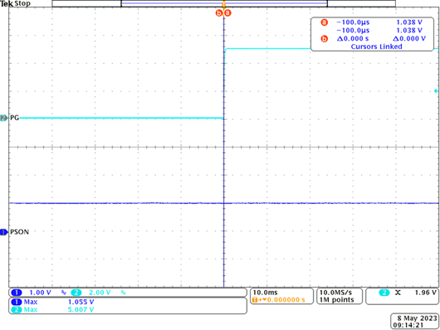Click the Cursors Linked label

tap(376, 47)
